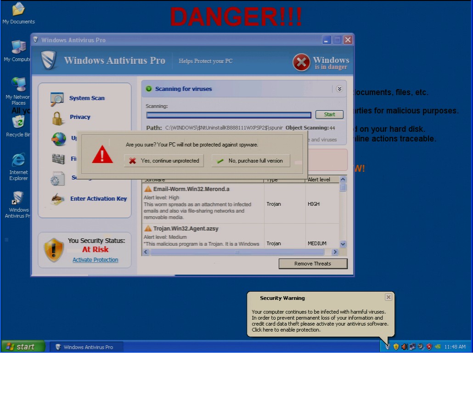Select the System Scan menu item
This screenshot has width=473, height=400.
[87, 98]
